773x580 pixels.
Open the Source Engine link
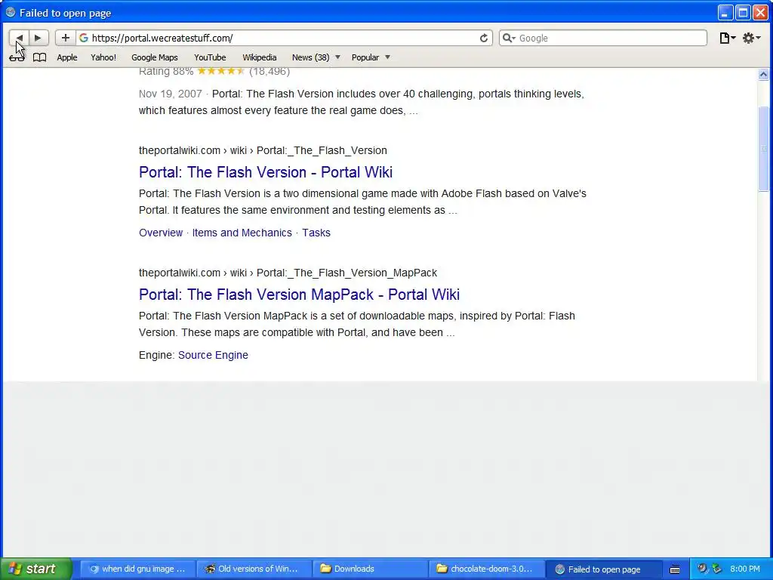[x=213, y=355]
